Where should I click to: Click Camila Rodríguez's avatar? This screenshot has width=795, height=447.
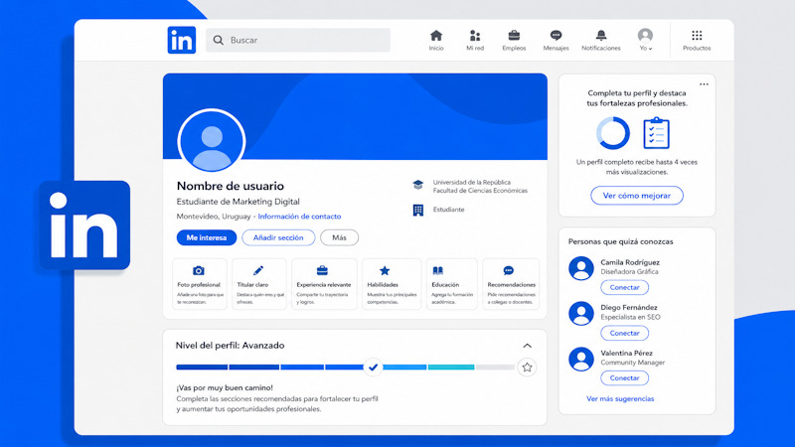click(x=581, y=268)
